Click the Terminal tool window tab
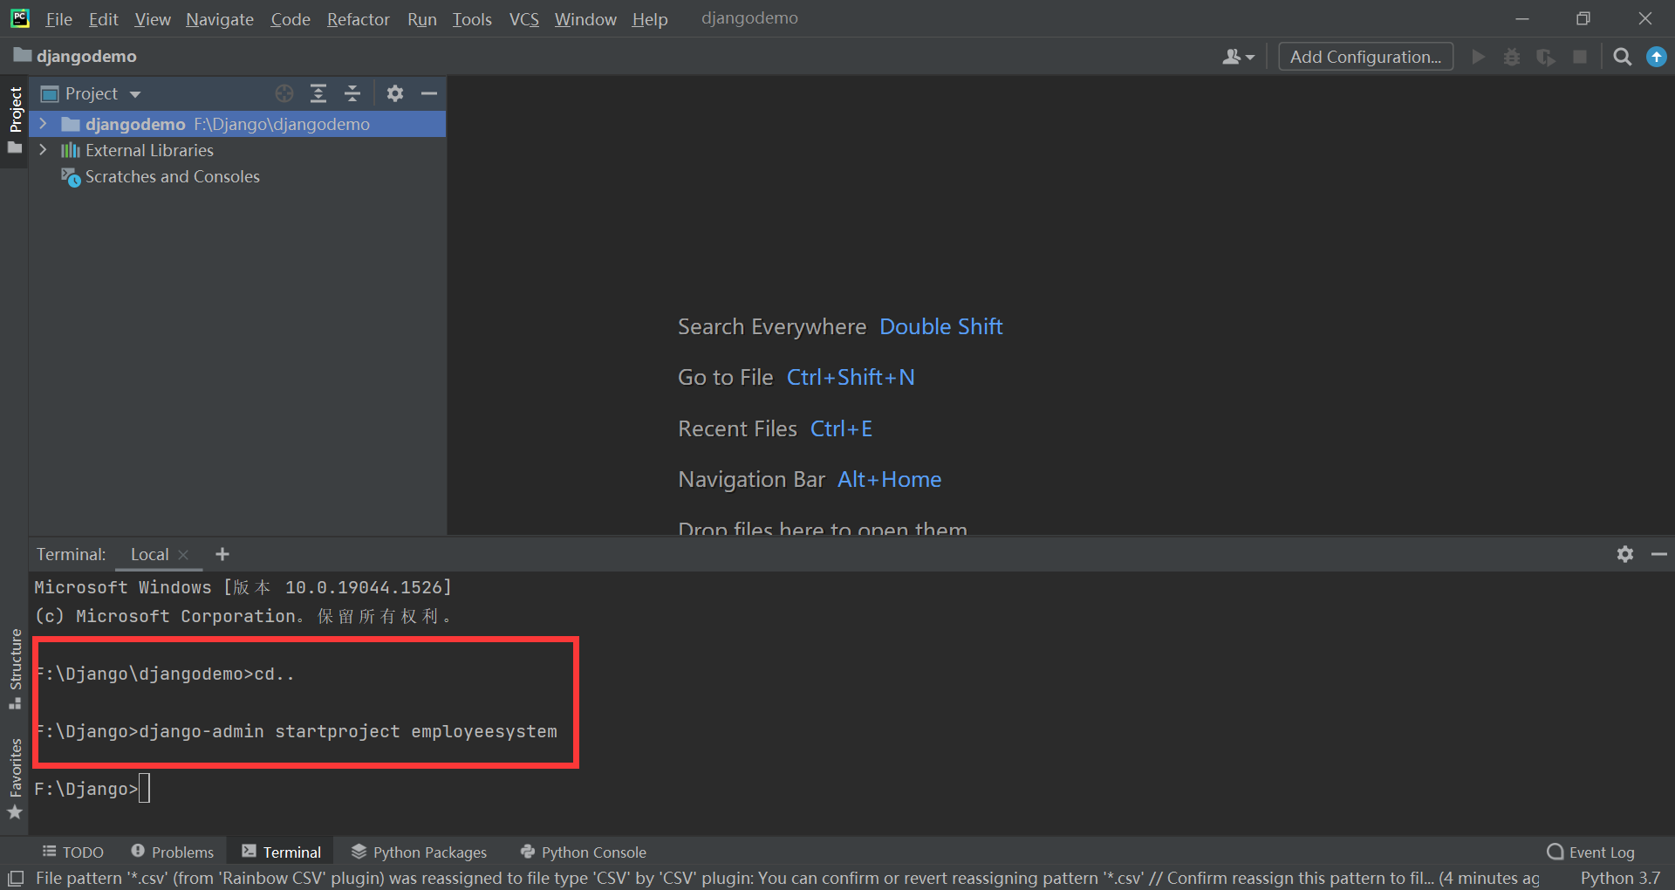The image size is (1675, 890). (x=281, y=852)
